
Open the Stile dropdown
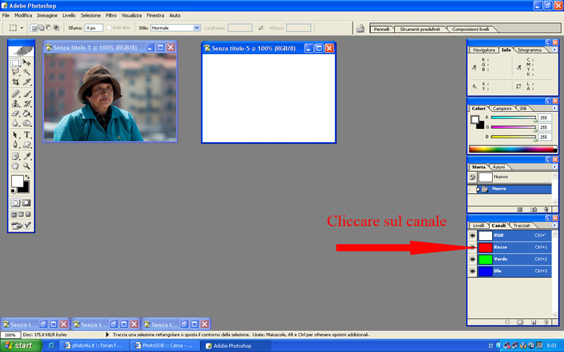[197, 27]
